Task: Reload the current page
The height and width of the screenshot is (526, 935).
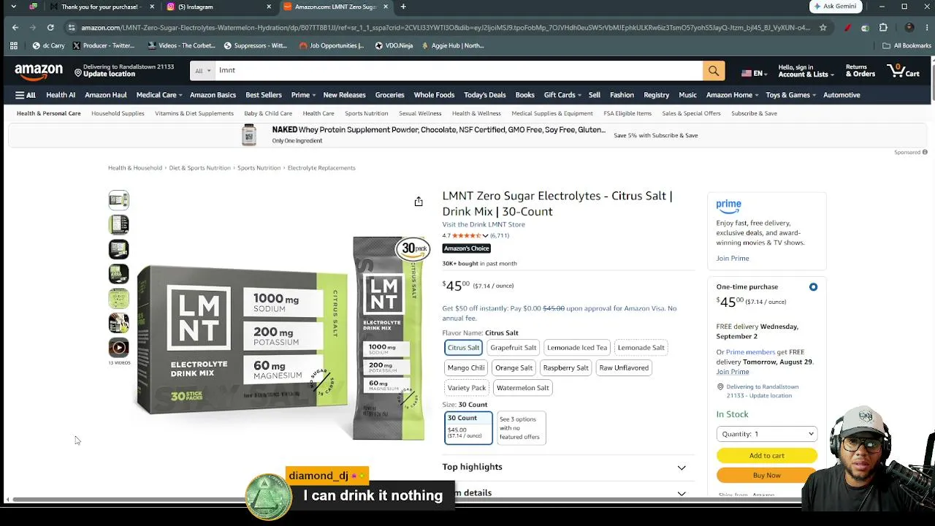Action: point(50,28)
